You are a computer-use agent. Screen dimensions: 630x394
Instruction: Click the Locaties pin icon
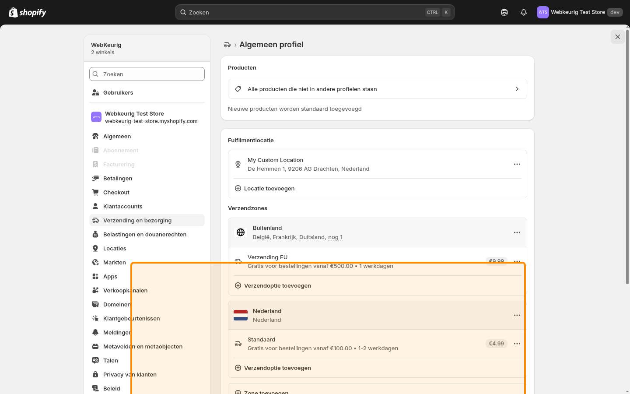(95, 248)
